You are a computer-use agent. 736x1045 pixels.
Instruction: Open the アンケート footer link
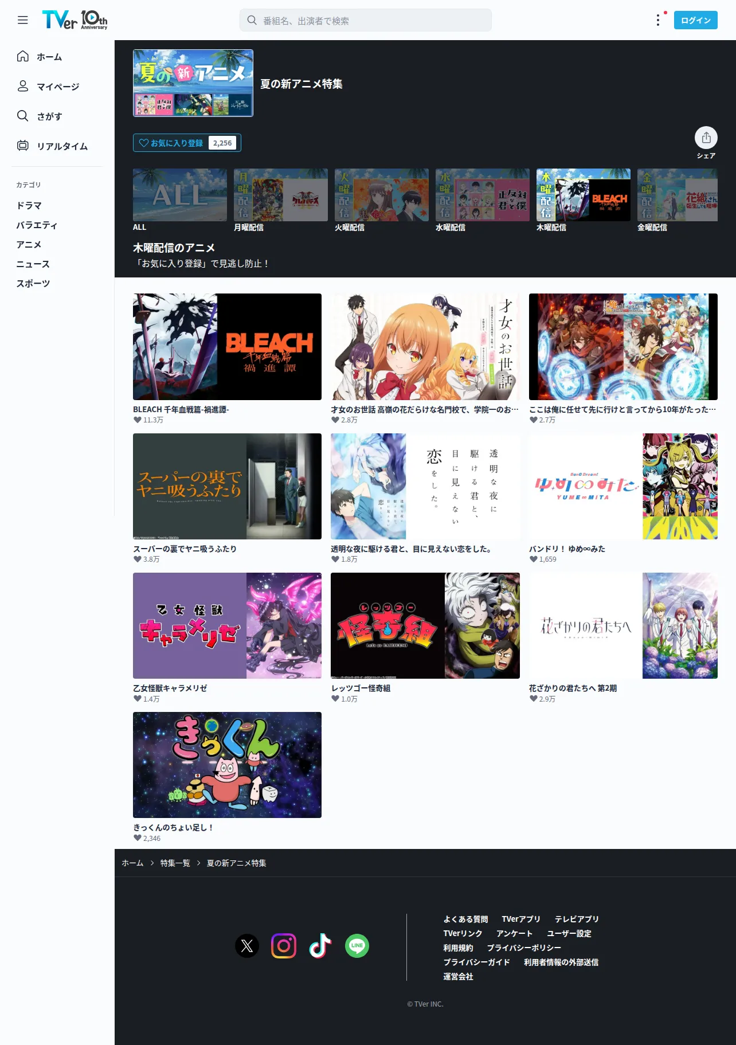coord(514,933)
